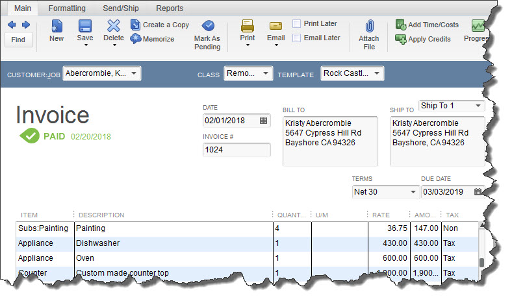Click the Email envelope icon
The image size is (512, 301).
[275, 26]
